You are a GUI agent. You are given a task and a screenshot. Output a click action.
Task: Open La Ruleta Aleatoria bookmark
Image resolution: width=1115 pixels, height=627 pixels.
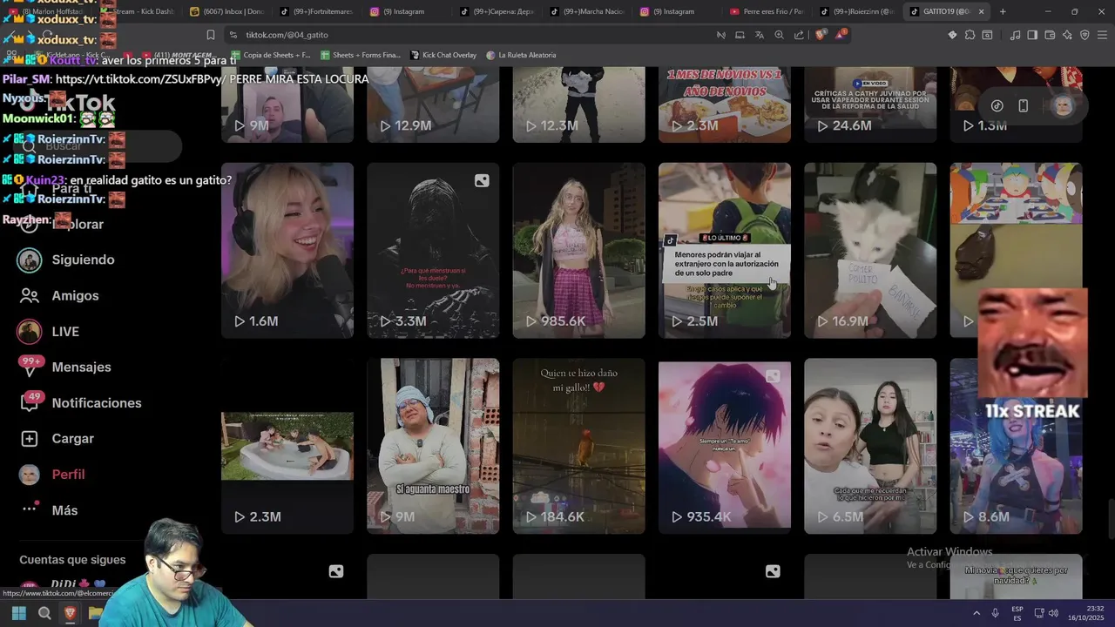(x=520, y=55)
